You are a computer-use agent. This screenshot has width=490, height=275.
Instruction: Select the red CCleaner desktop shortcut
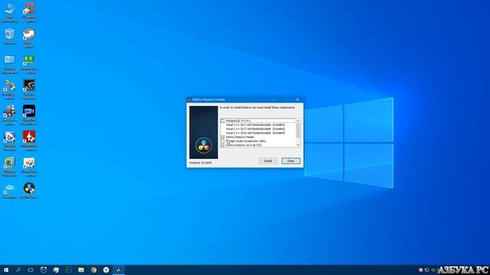[29, 12]
